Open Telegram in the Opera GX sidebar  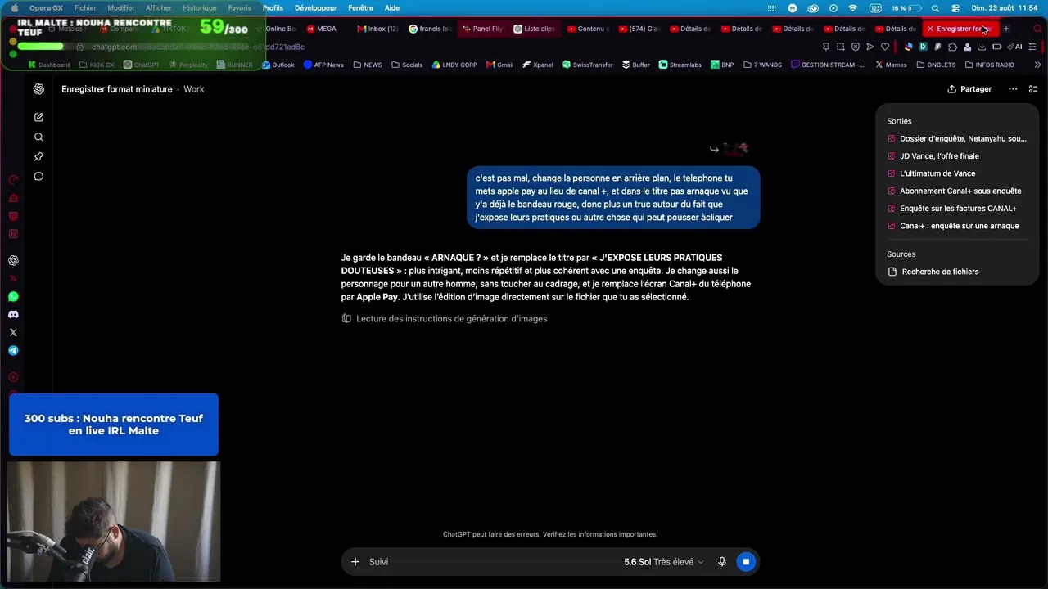(13, 351)
